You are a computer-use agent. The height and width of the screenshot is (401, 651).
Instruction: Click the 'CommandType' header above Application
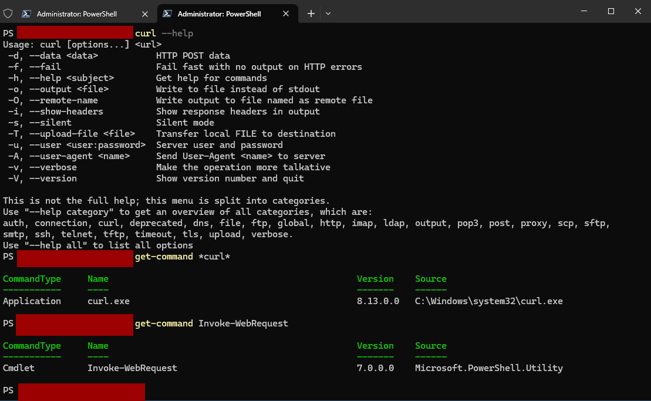click(32, 279)
